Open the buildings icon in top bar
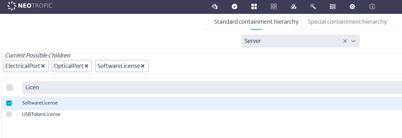 pyautogui.click(x=215, y=7)
